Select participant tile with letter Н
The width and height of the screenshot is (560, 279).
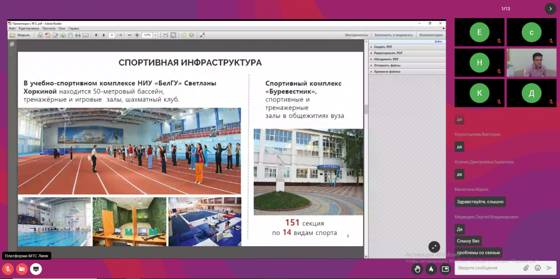pos(479,62)
